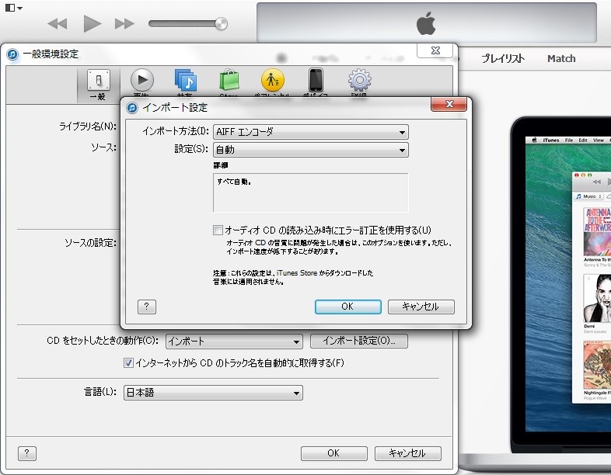Close the 一般環境設定 window

[x=435, y=50]
